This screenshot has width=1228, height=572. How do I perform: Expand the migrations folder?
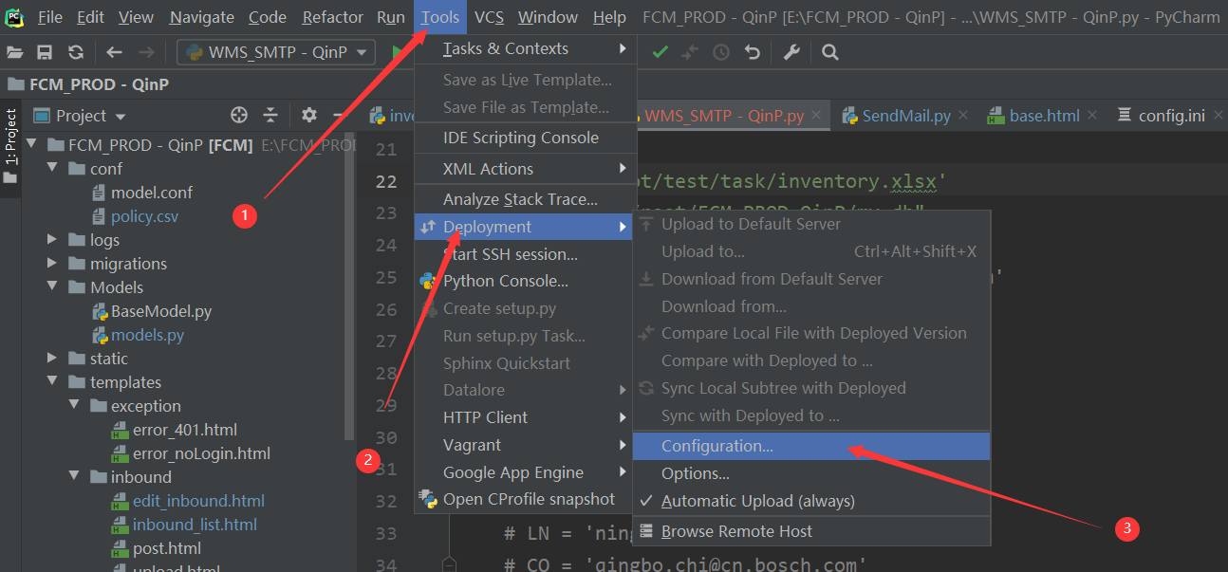pos(52,264)
